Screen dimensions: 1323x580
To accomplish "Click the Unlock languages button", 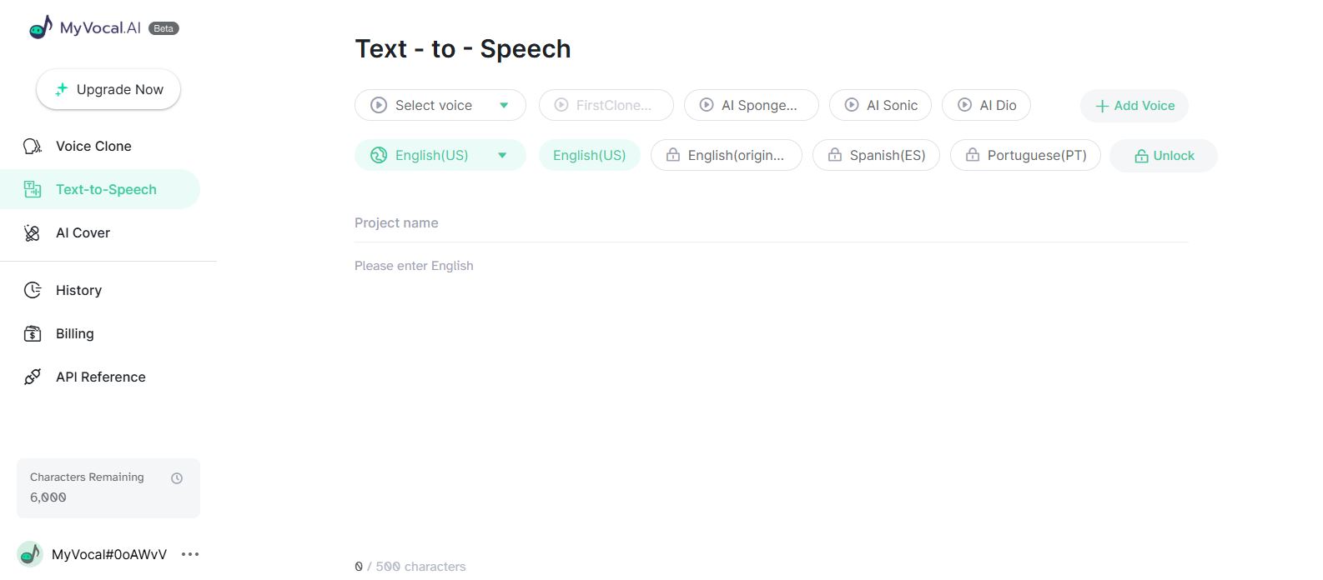I will pos(1164,156).
